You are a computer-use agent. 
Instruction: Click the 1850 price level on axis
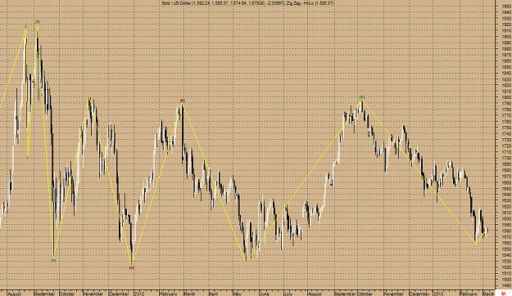coord(506,67)
